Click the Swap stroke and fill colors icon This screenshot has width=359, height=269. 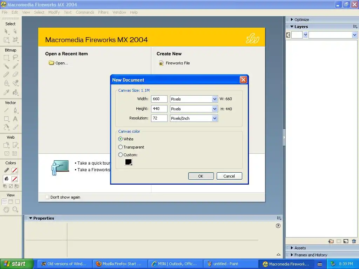point(16,186)
